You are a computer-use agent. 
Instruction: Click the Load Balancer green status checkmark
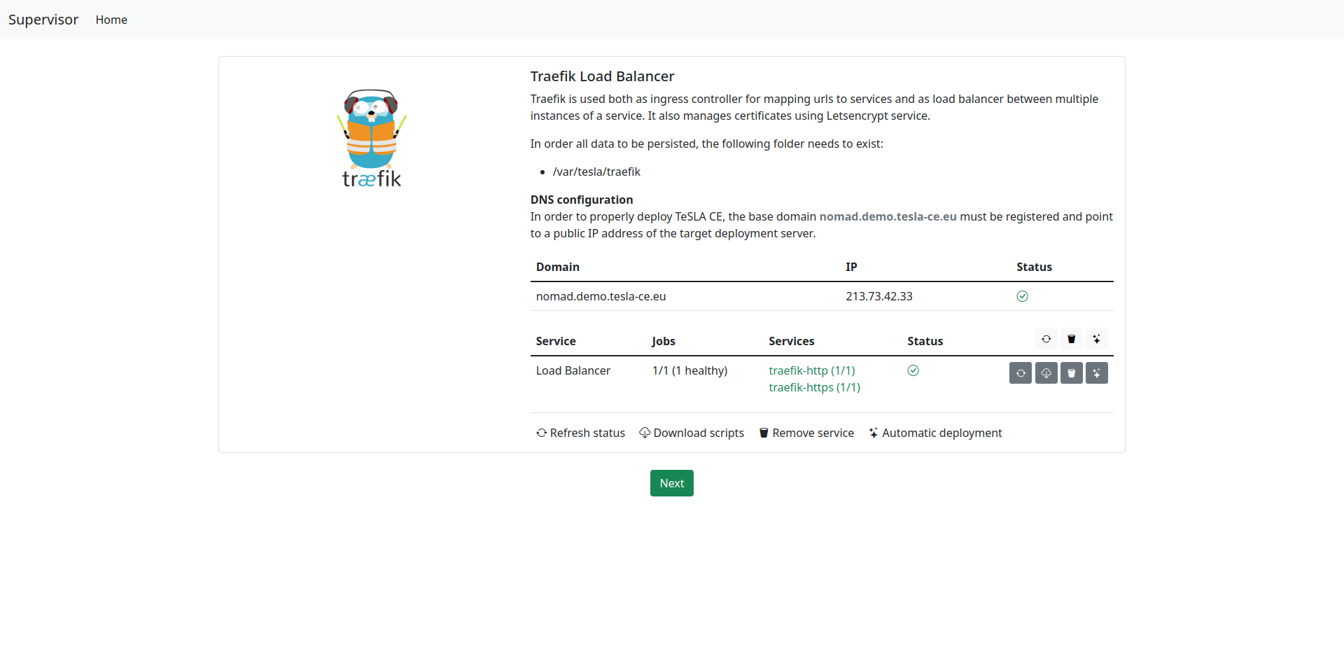coord(913,370)
